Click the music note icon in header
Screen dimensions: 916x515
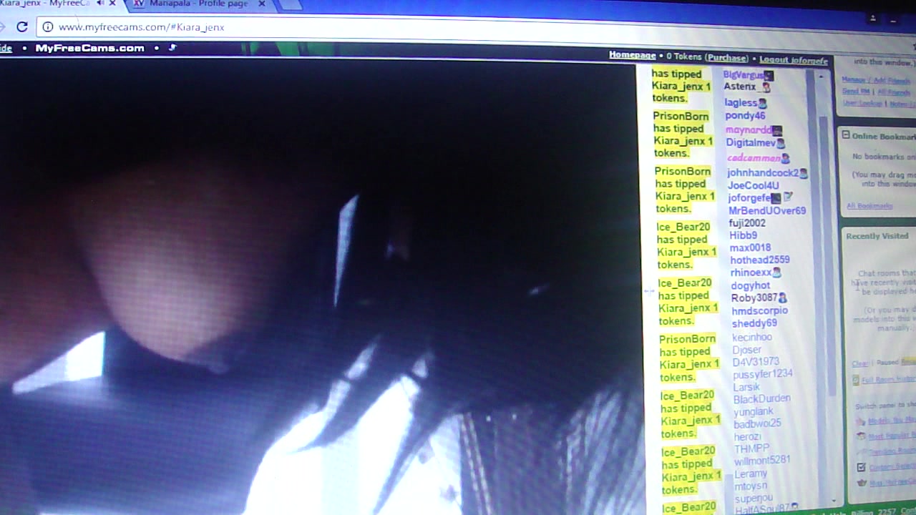[x=172, y=48]
